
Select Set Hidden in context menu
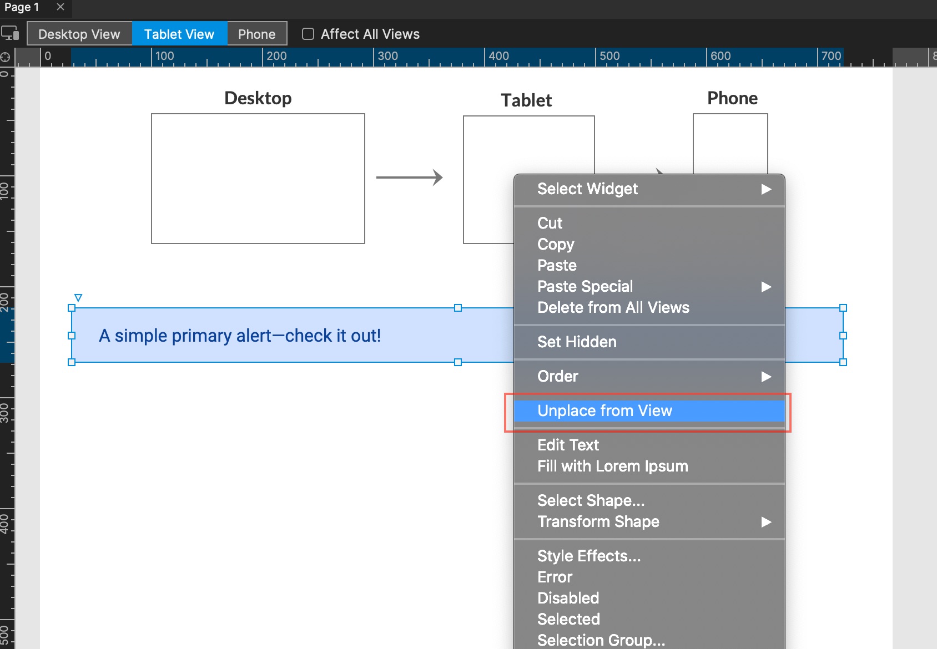577,342
